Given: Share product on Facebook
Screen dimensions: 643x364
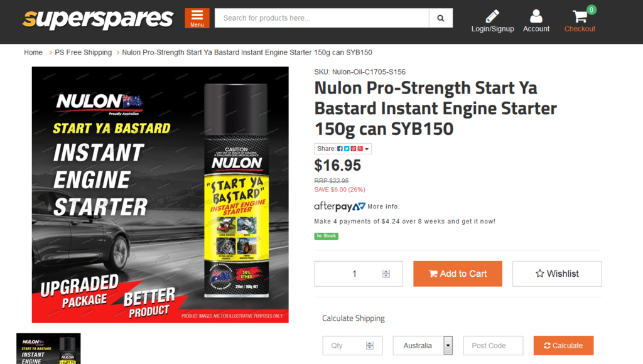Looking at the screenshot, I should (340, 149).
